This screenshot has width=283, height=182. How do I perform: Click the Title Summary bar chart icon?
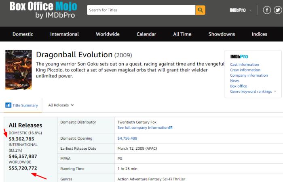click(8, 105)
